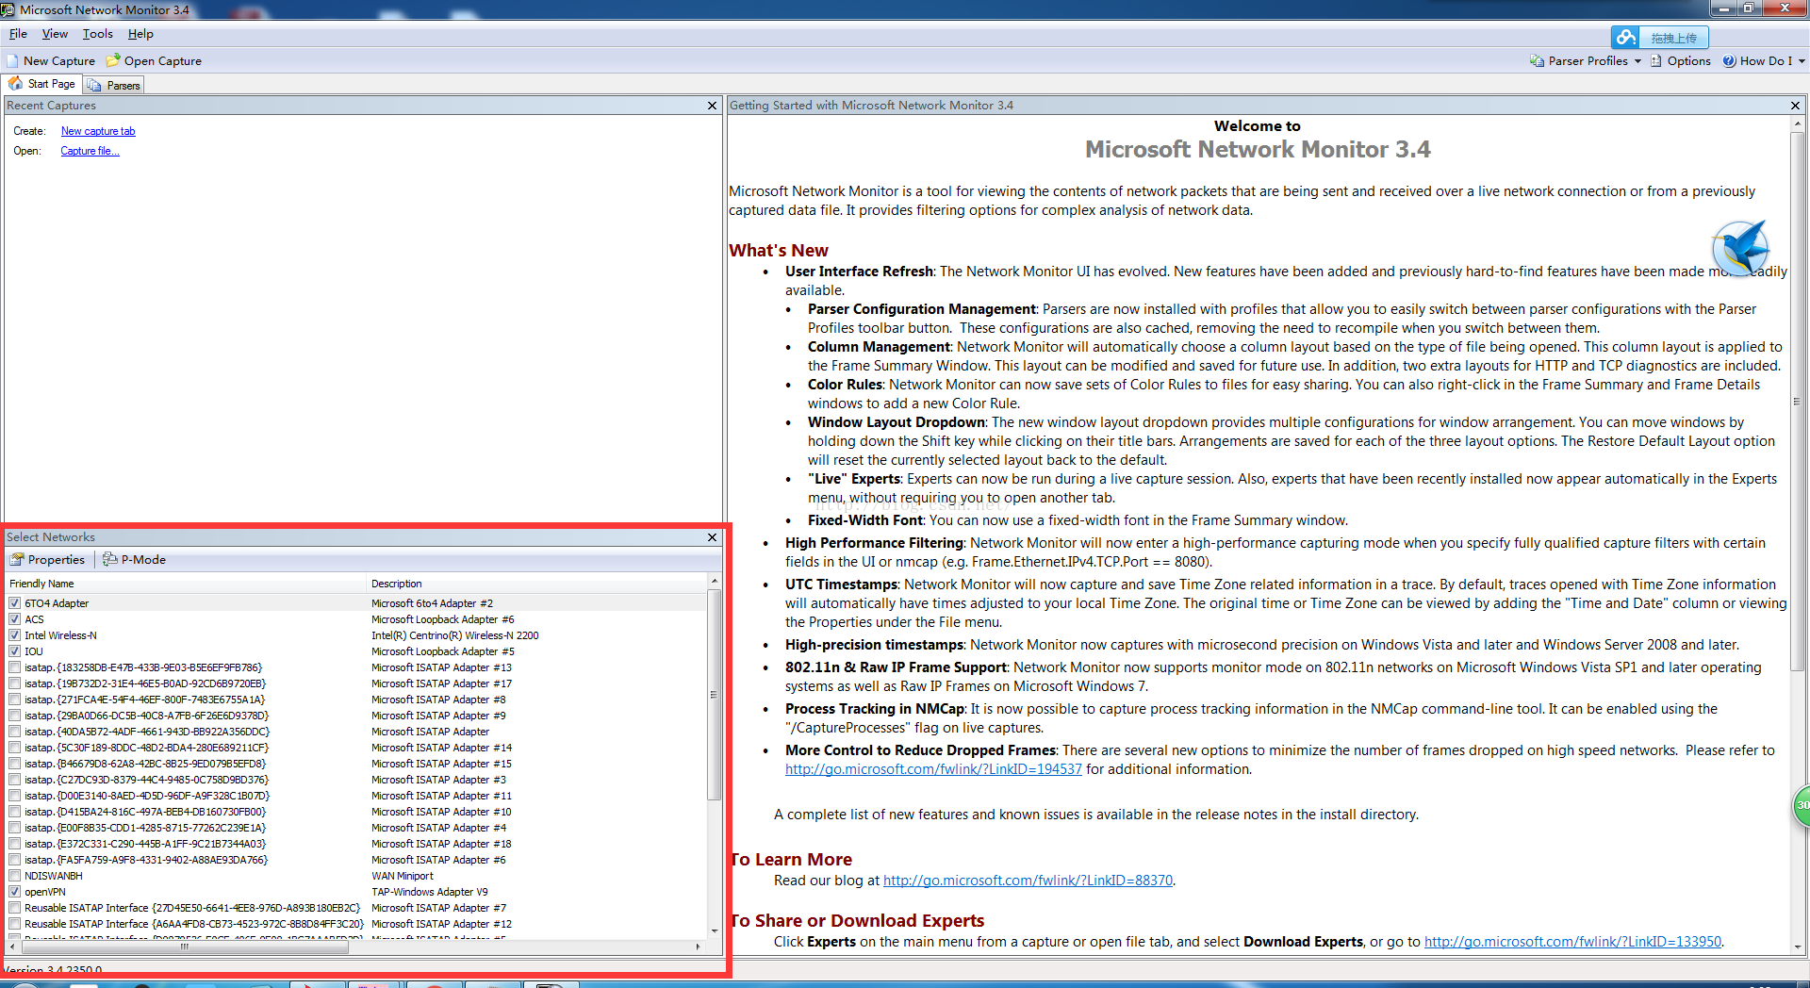Click the Options toolbar icon
Screen dimensions: 1810x988
pos(1656,60)
